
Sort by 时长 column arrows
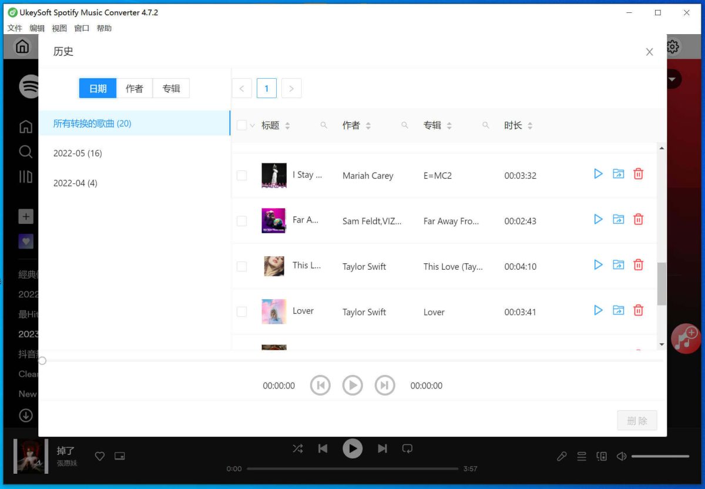point(530,126)
